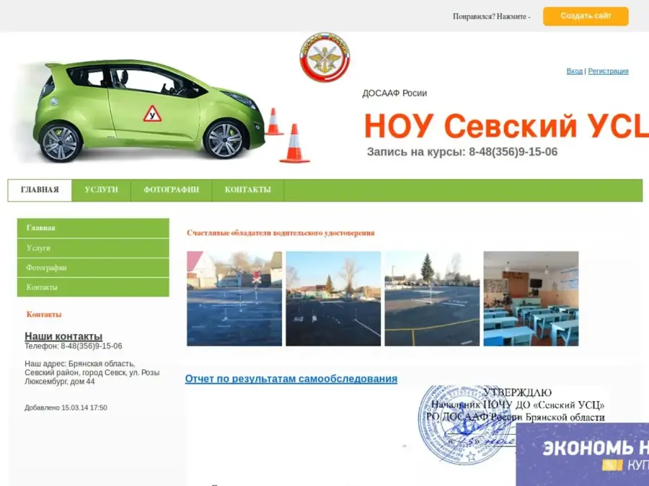Screen dimensions: 649x486
Task: Open the УСЛУГИ navigation tab
Action: point(102,190)
